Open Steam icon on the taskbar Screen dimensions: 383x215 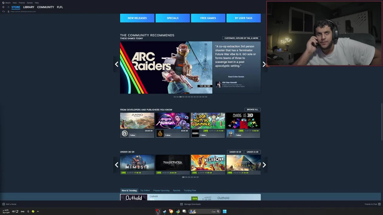click(x=164, y=211)
